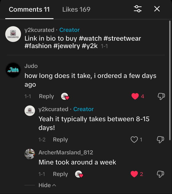The width and height of the screenshot is (172, 194).
Task: Reply to the creator's 8-15 days comment
Action: [60, 140]
